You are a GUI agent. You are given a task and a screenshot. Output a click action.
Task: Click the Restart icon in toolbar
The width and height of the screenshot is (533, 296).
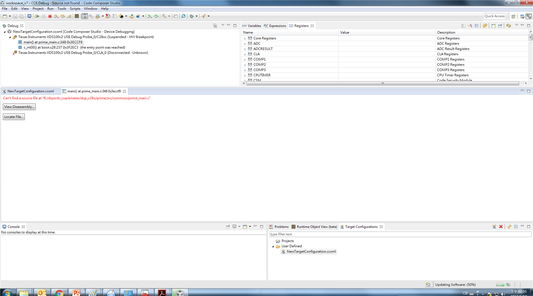131,16
